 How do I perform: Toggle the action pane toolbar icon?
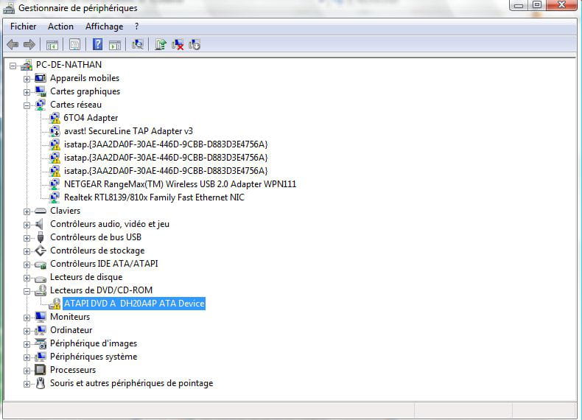point(115,45)
